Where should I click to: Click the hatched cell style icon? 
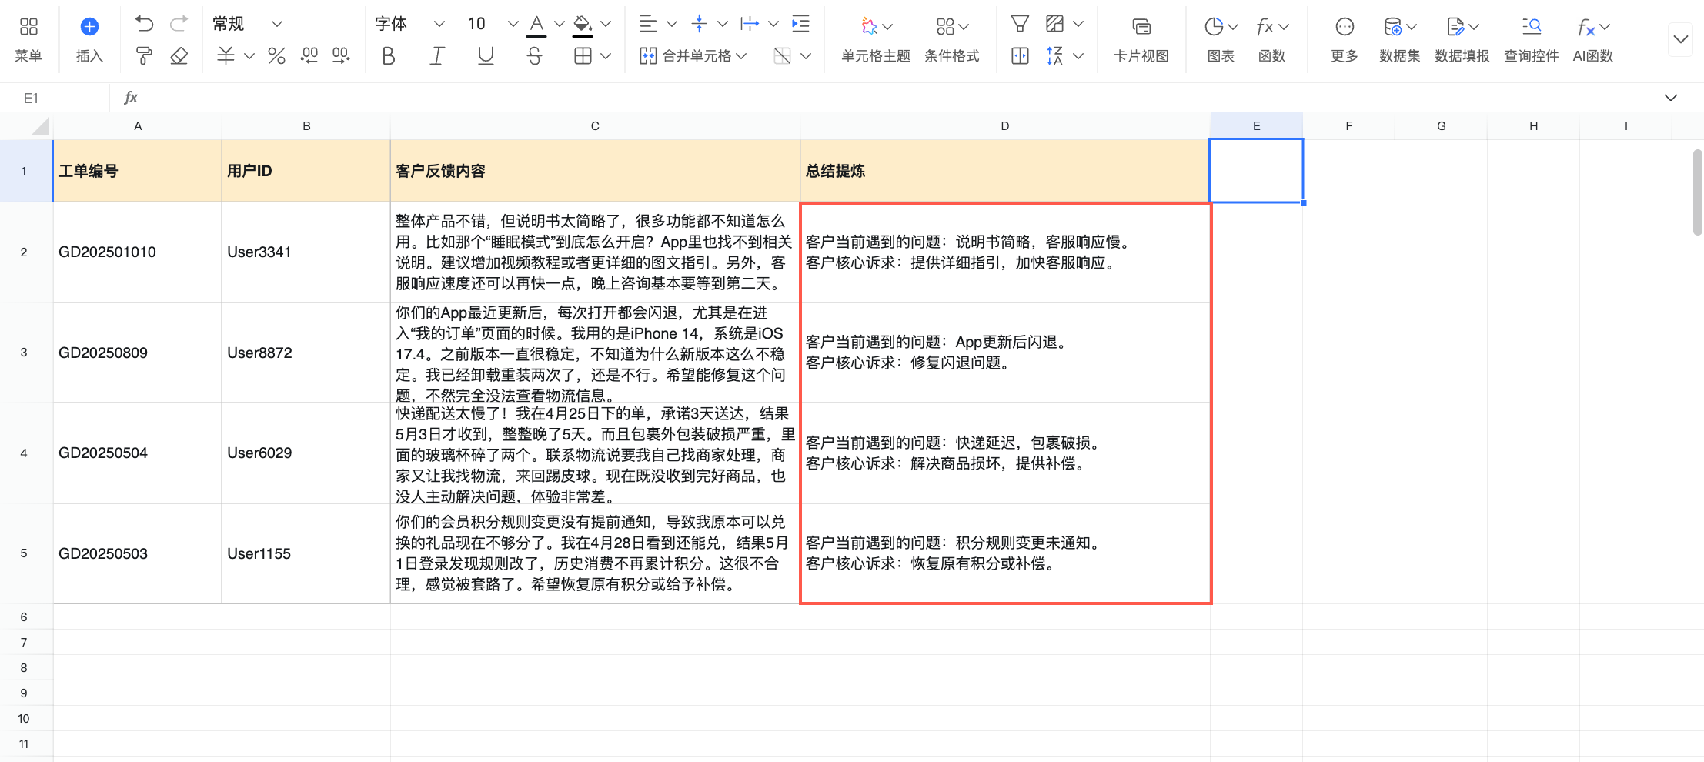click(1055, 24)
